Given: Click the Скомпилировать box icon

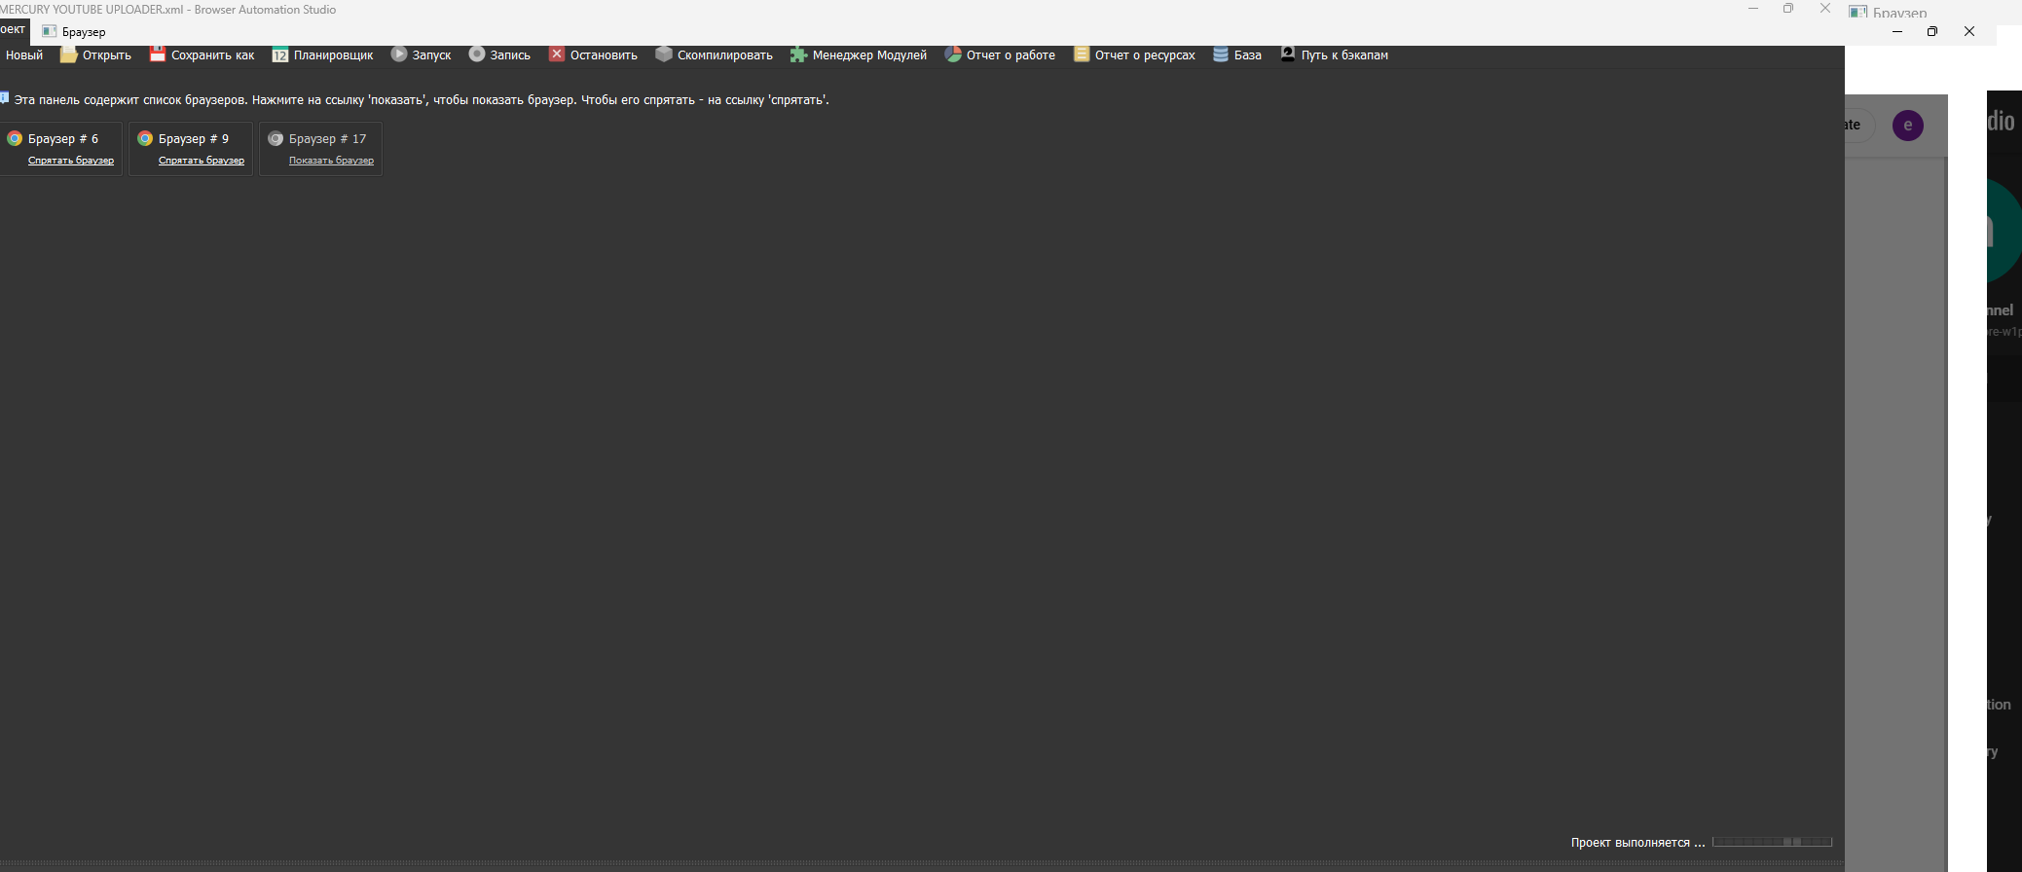Looking at the screenshot, I should click(664, 54).
